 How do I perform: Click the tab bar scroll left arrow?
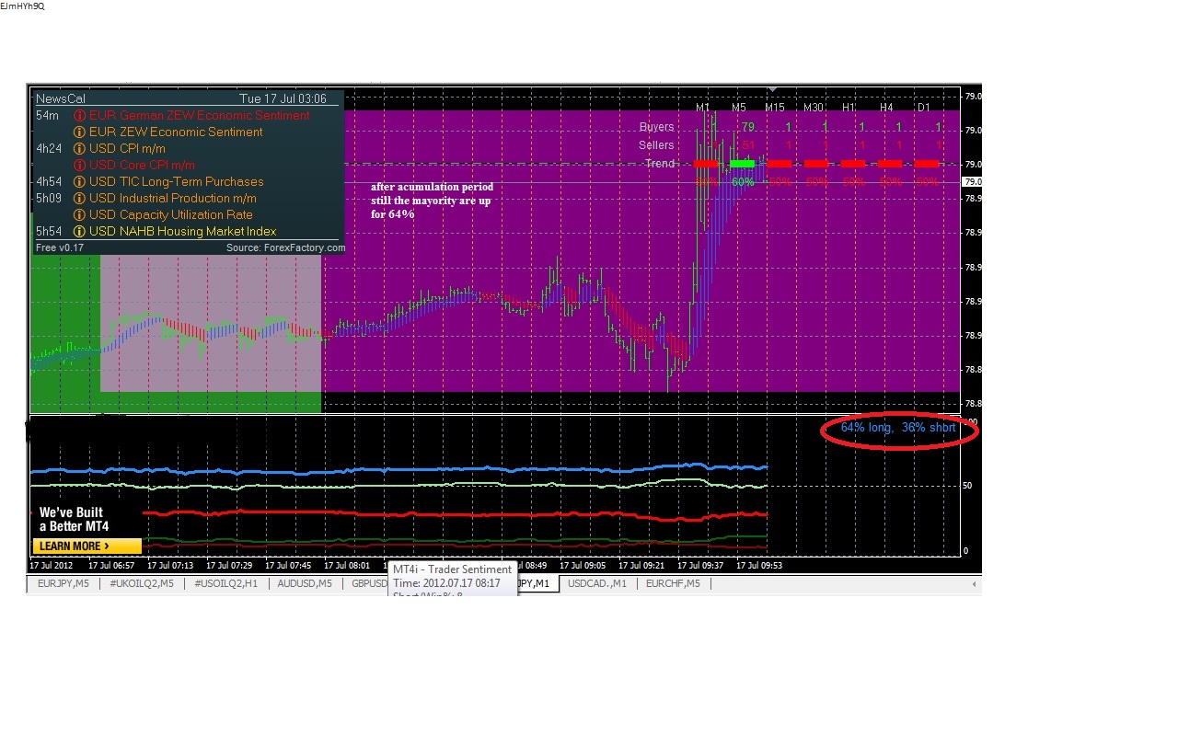point(974,583)
